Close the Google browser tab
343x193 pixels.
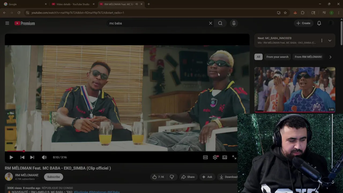pyautogui.click(x=46, y=4)
